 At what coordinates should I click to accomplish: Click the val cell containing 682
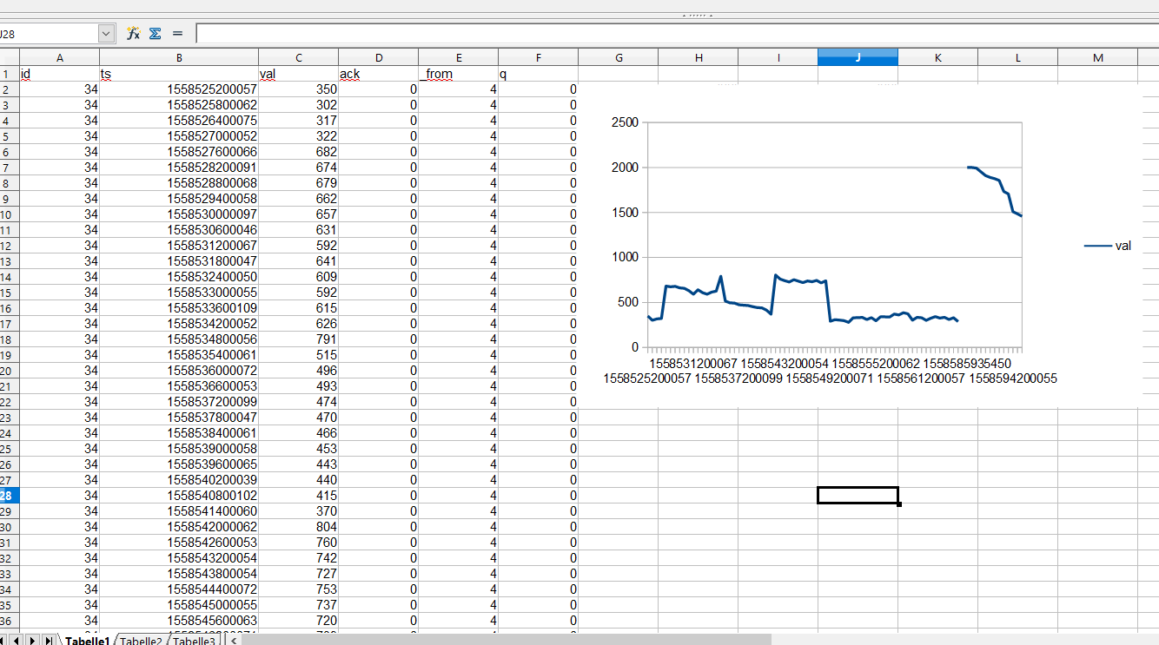pyautogui.click(x=298, y=152)
